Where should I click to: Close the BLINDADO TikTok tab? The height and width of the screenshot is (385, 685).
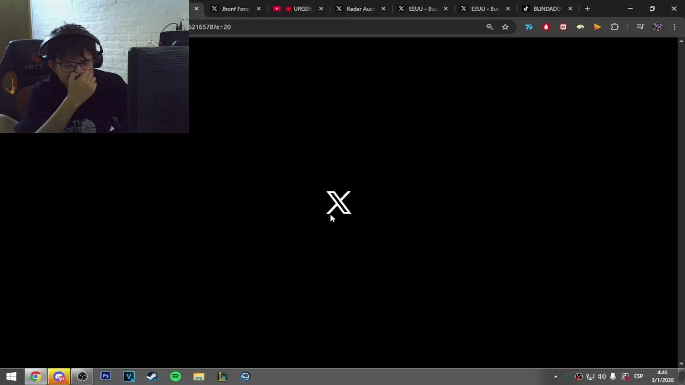570,9
